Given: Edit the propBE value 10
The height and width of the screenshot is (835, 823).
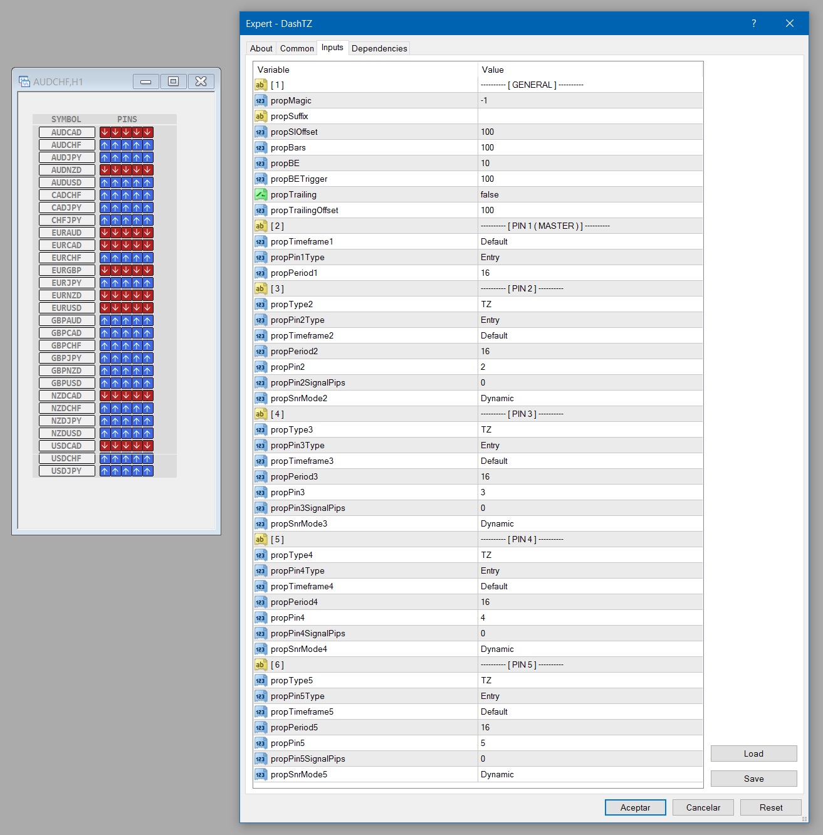Looking at the screenshot, I should (x=590, y=163).
